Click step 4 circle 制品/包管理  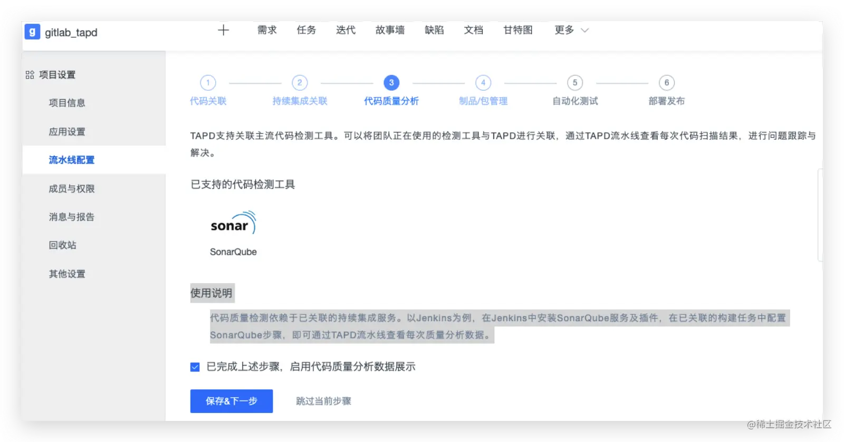click(x=483, y=83)
